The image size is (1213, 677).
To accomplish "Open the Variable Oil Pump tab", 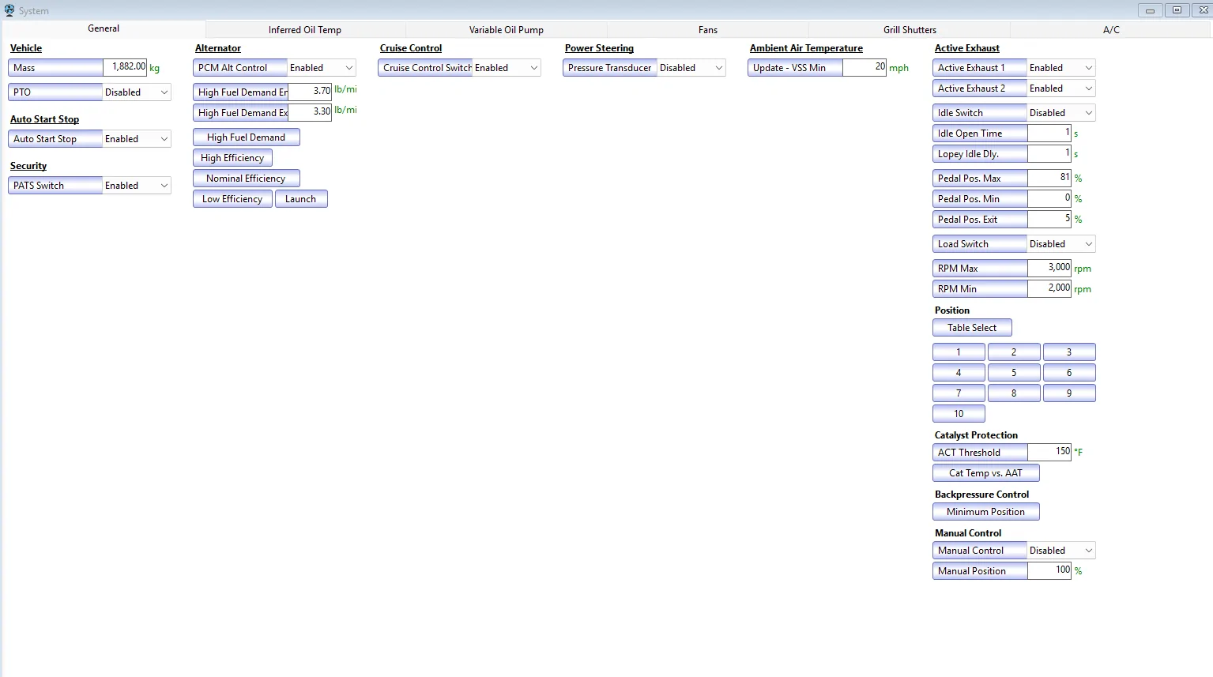I will pos(507,30).
